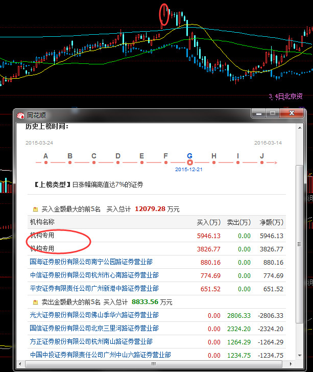Screen dimensions: 313x372
Task: Select timeline point C
Action: [94, 162]
